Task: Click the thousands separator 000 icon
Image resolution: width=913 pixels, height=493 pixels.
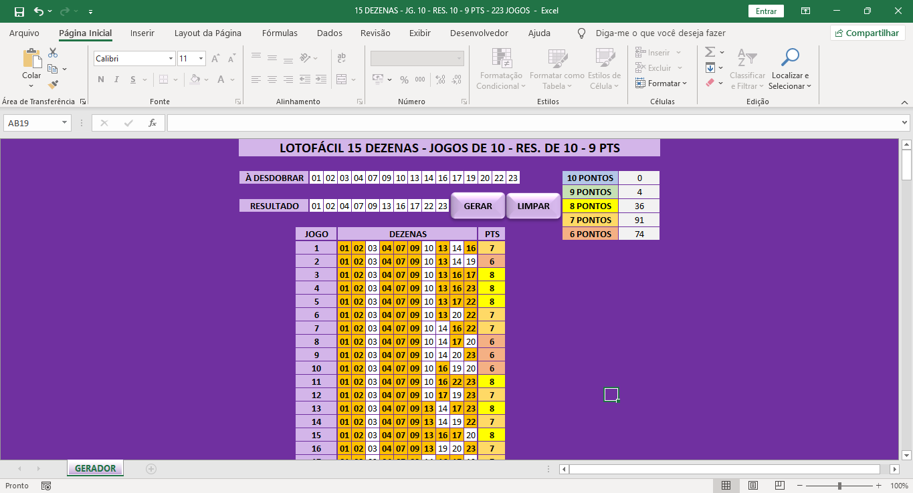Action: [x=420, y=79]
